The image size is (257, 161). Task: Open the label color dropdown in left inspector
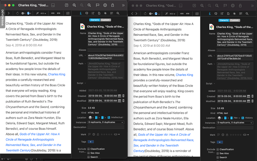click(x=117, y=134)
